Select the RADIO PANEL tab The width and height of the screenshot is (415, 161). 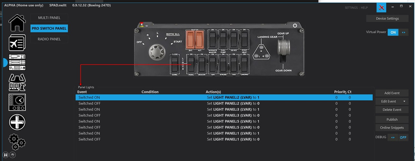[49, 39]
